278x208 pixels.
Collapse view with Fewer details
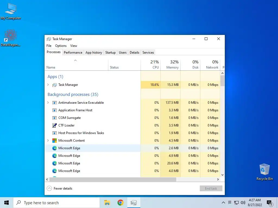click(x=59, y=188)
